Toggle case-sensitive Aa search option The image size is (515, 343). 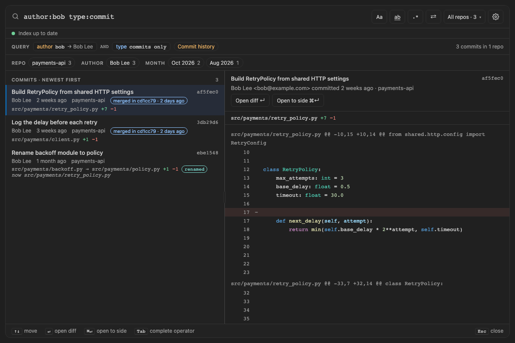click(x=379, y=17)
